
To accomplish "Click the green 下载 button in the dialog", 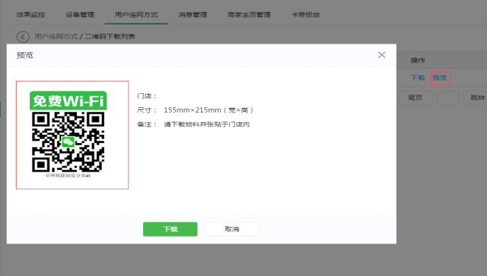I will coord(170,229).
